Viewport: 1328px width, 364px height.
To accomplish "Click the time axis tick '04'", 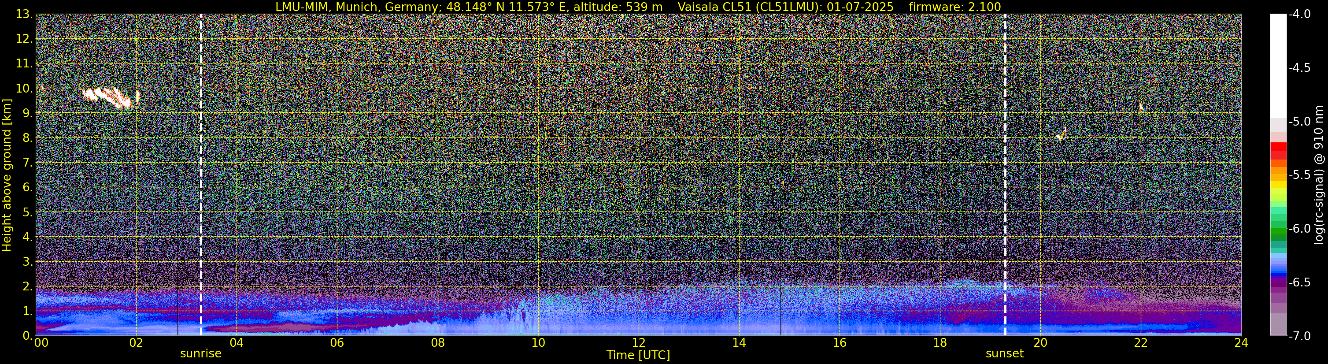I will click(x=236, y=343).
